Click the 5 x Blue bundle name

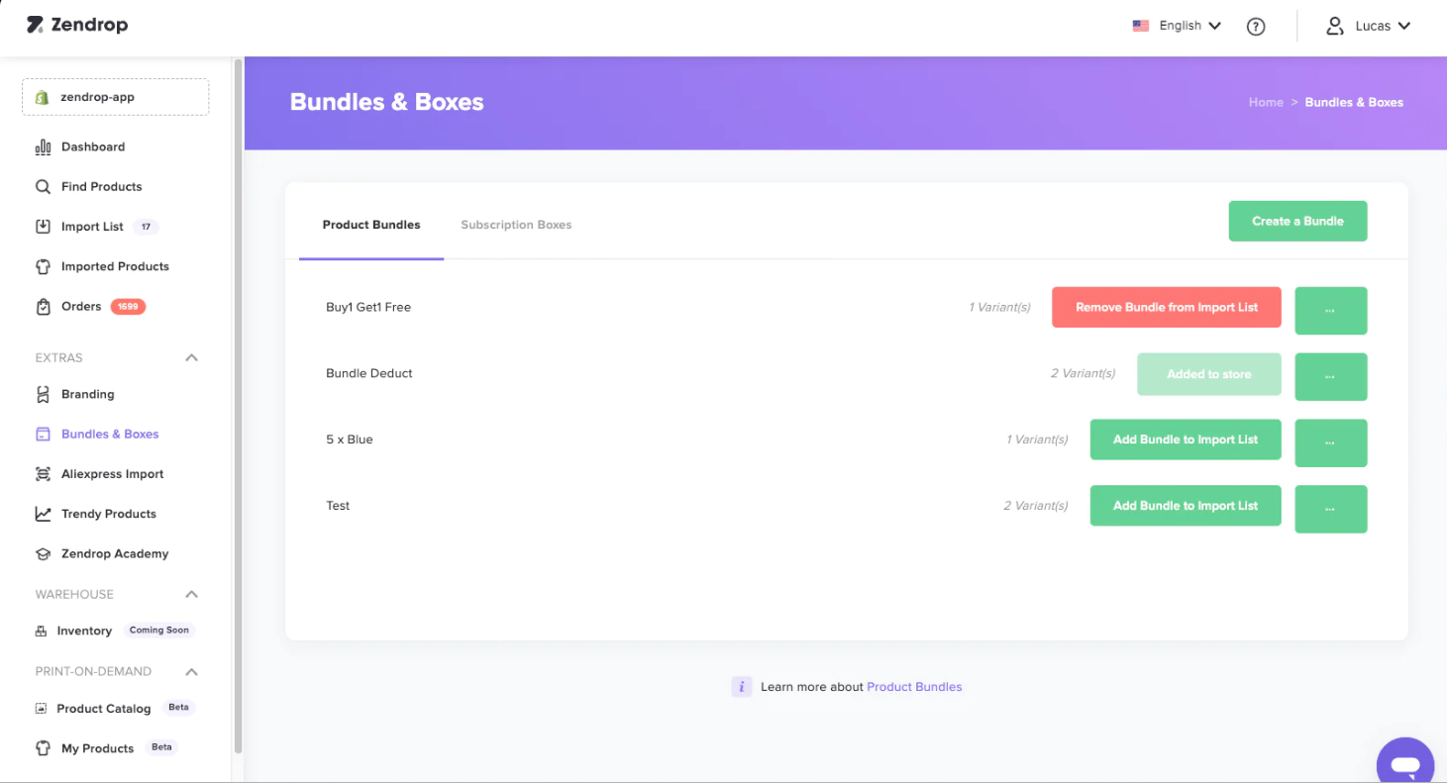tap(350, 440)
